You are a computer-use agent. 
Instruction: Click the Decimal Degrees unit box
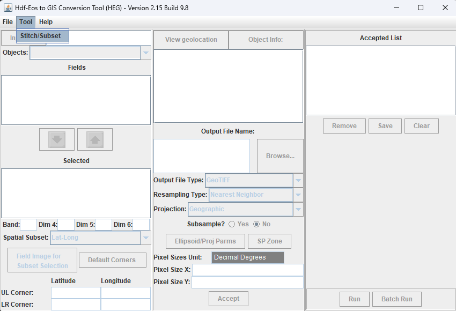point(248,257)
